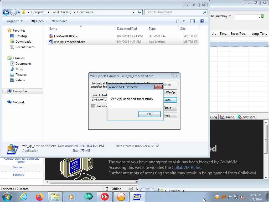Image resolution: width=269 pixels, height=202 pixels.
Task: Sort by the Date modified column header
Action: coord(127,29)
